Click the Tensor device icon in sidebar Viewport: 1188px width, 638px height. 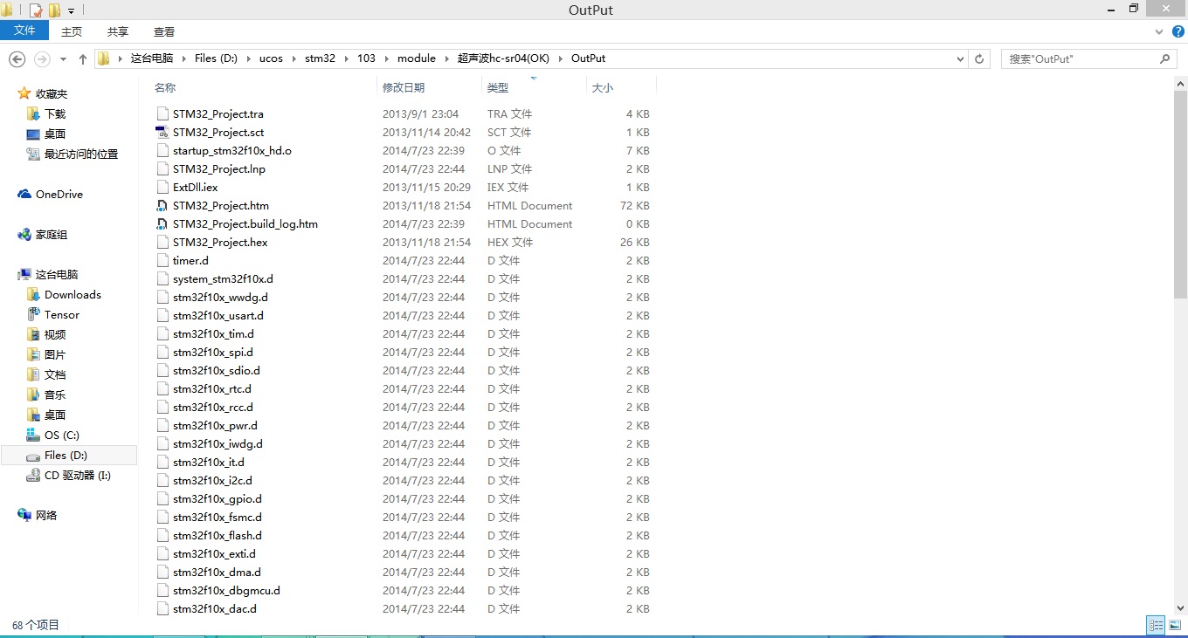(33, 314)
